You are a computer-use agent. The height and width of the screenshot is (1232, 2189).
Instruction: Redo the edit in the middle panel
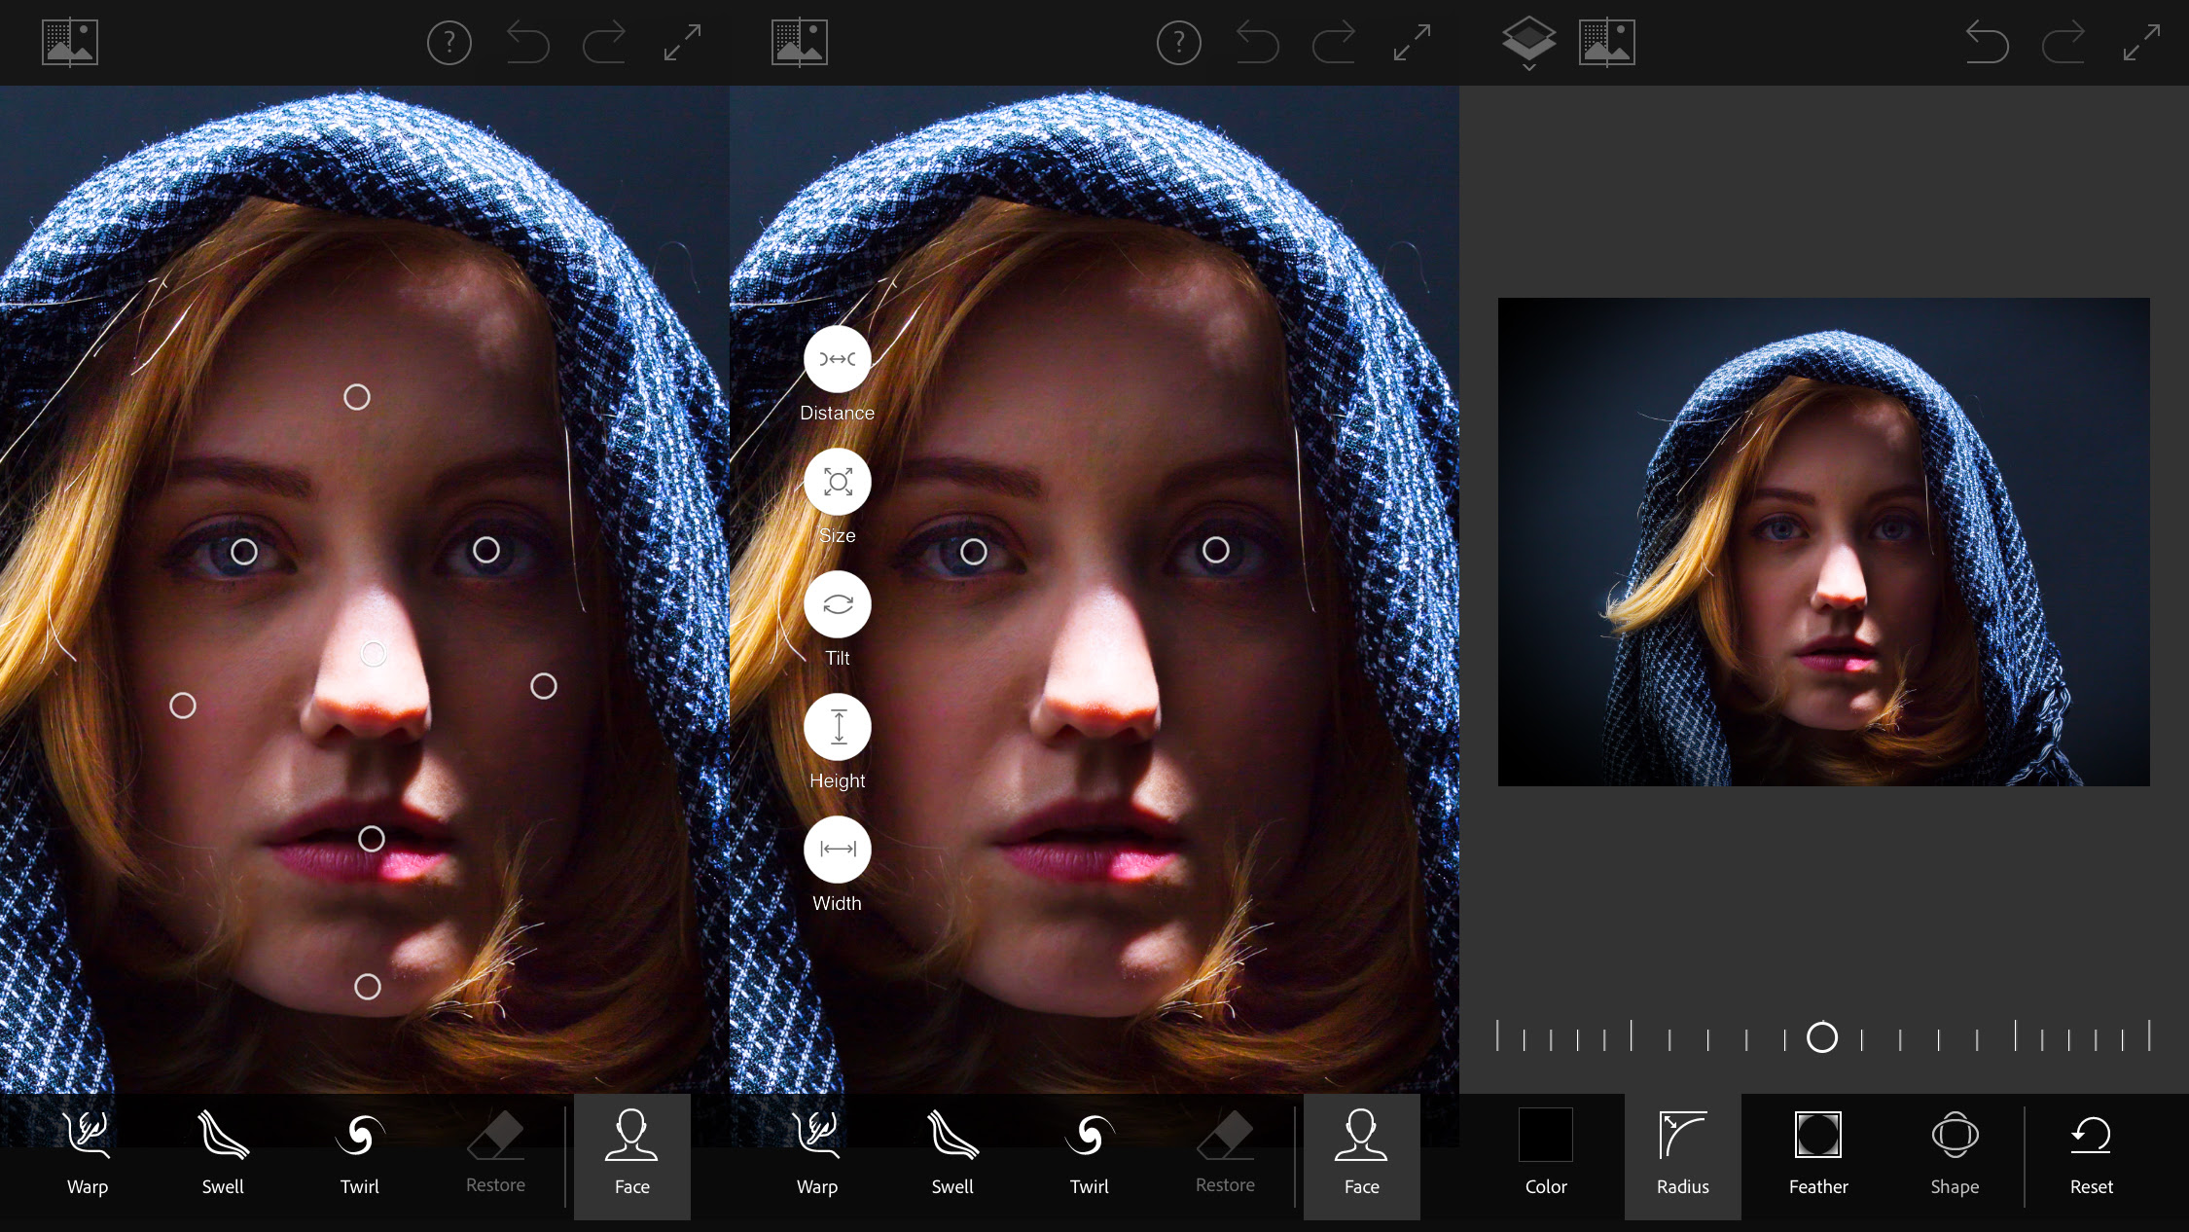point(1334,43)
